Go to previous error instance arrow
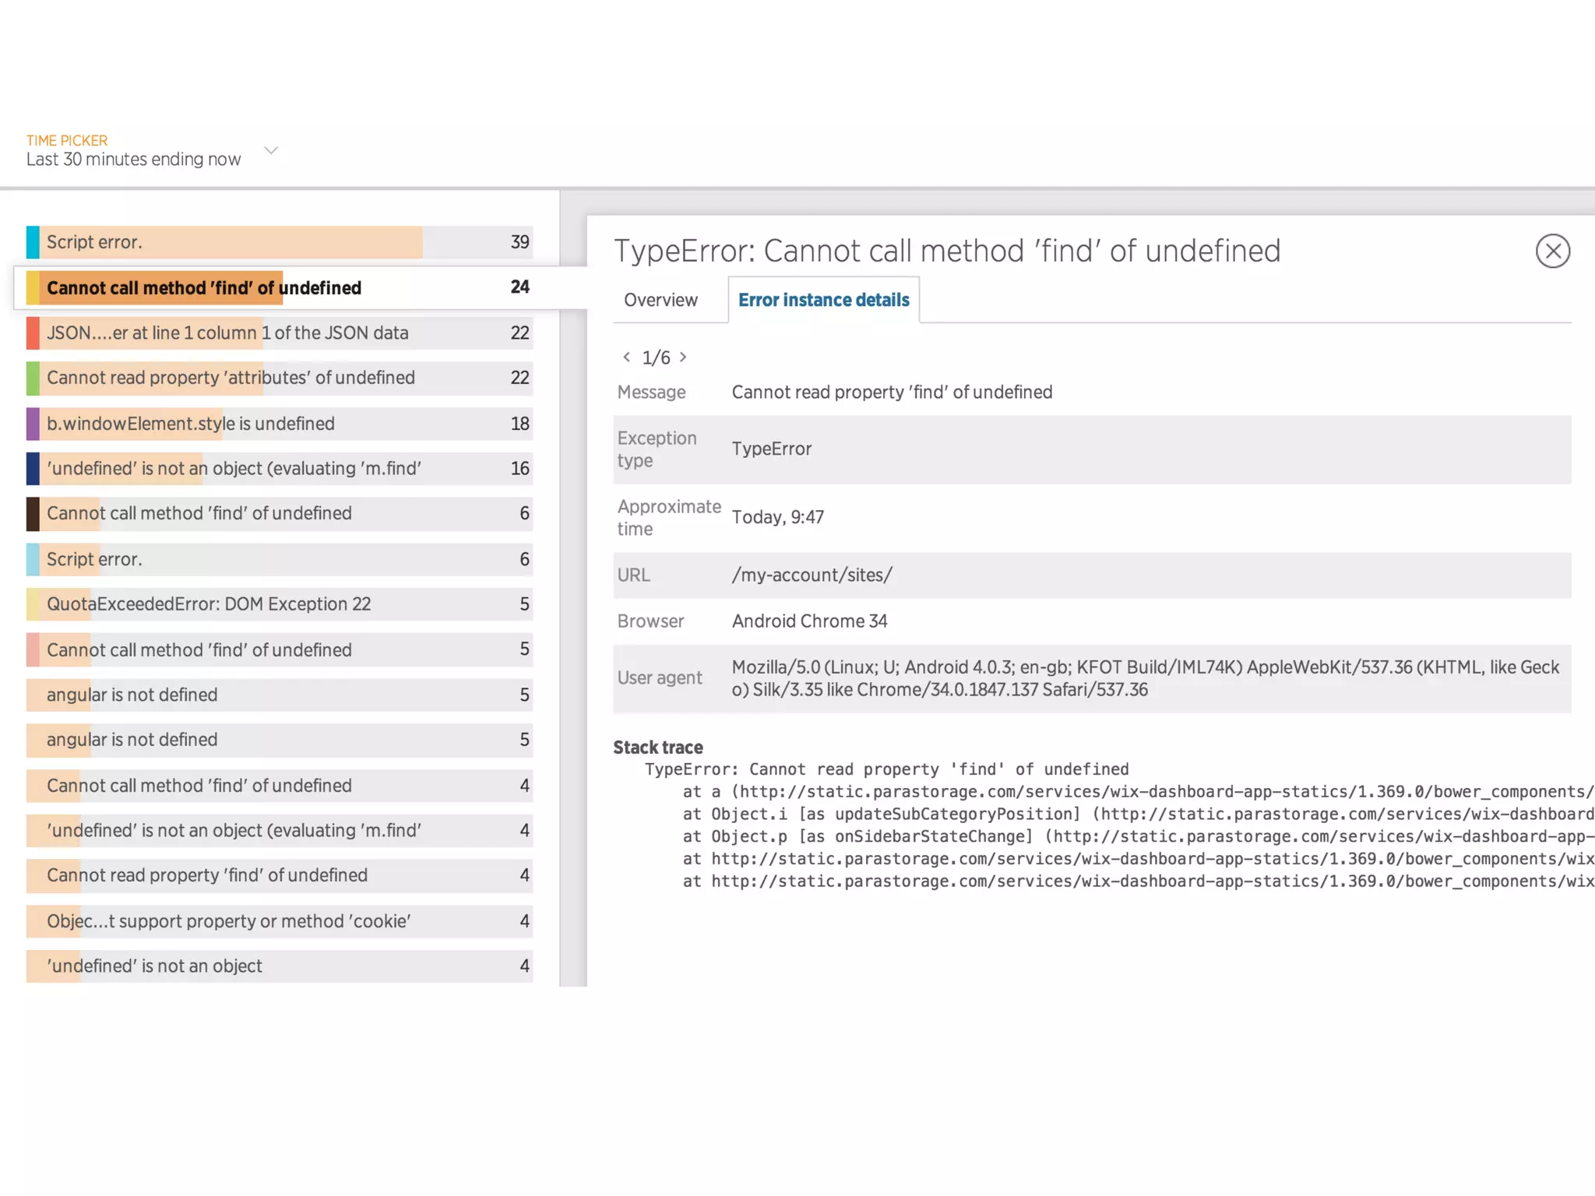The image size is (1595, 1196). [x=626, y=357]
